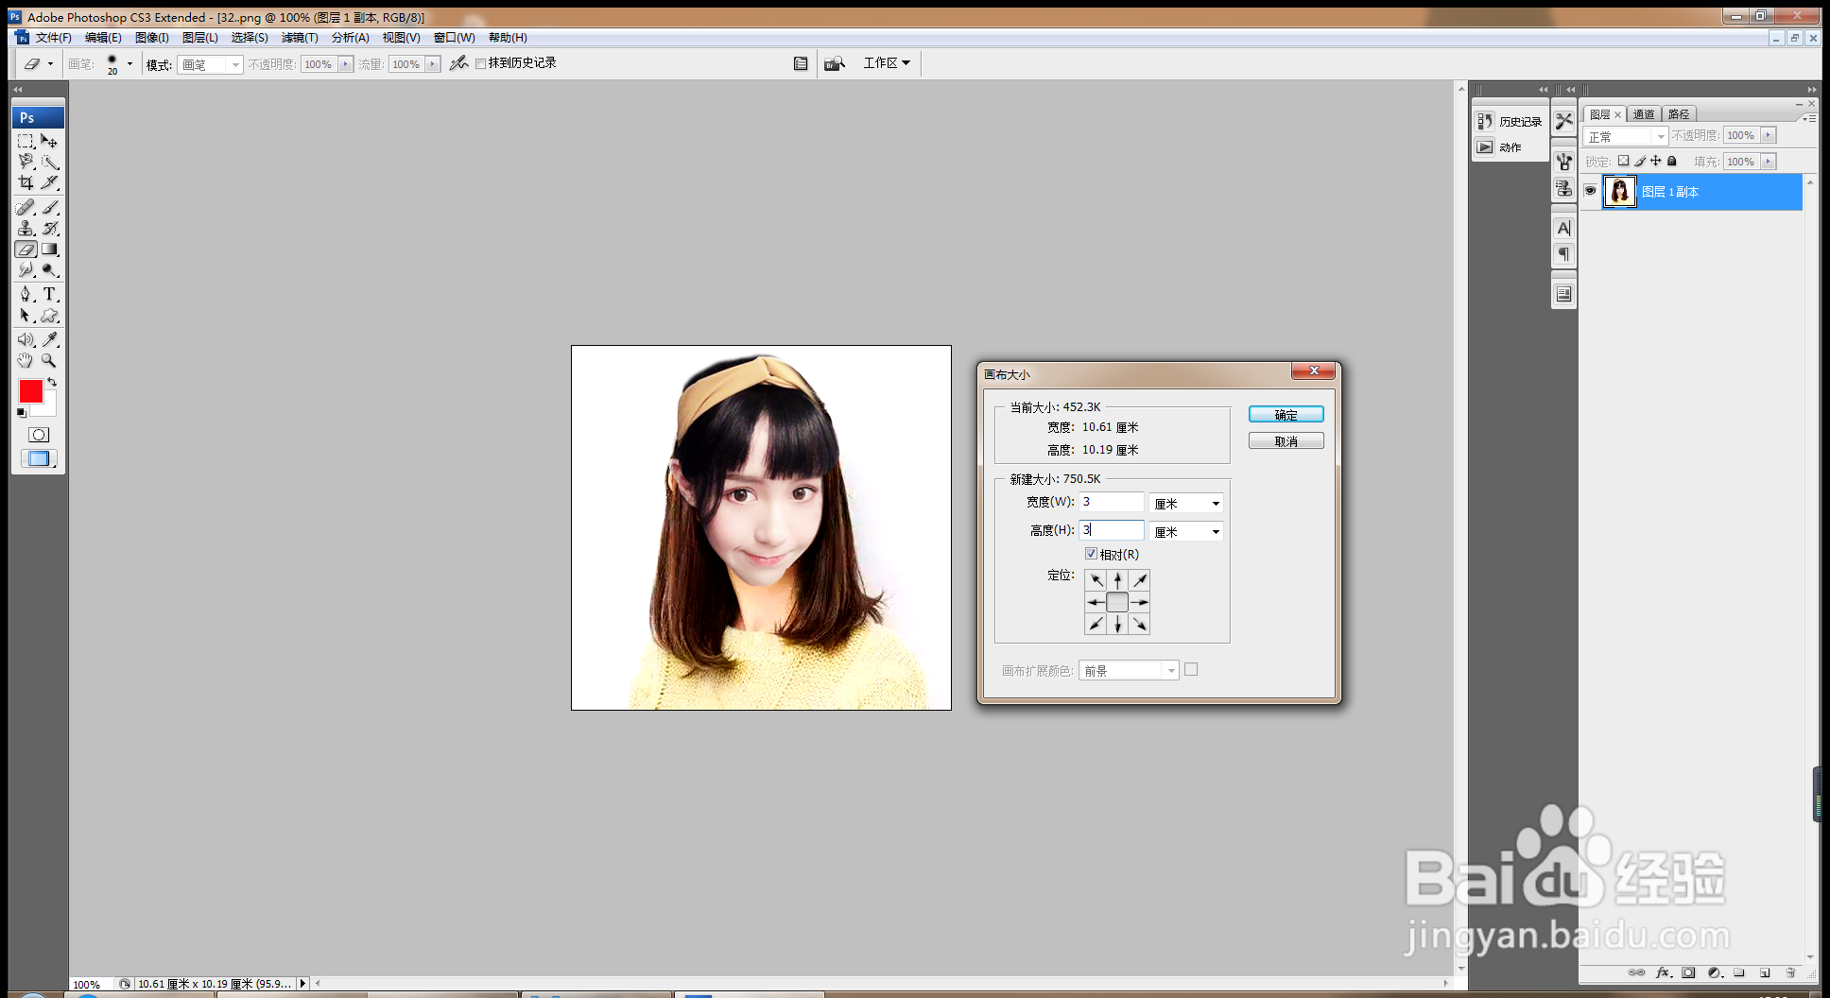Select the Custom Shape tool

point(50,316)
